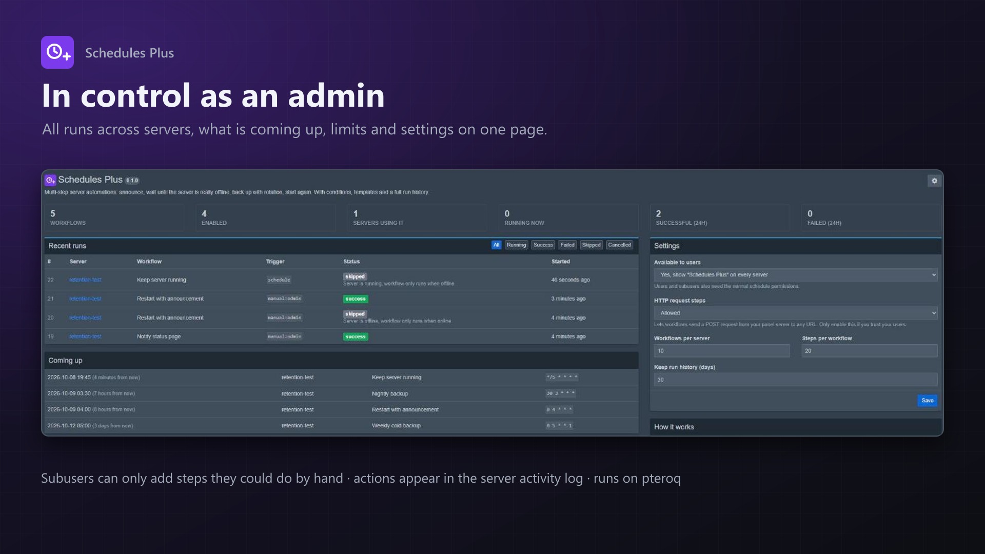985x554 pixels.
Task: Select the Nightly backup upcoming row
Action: pyautogui.click(x=342, y=393)
